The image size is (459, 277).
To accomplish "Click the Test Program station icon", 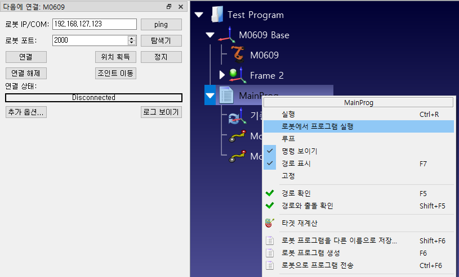I will pos(217,14).
